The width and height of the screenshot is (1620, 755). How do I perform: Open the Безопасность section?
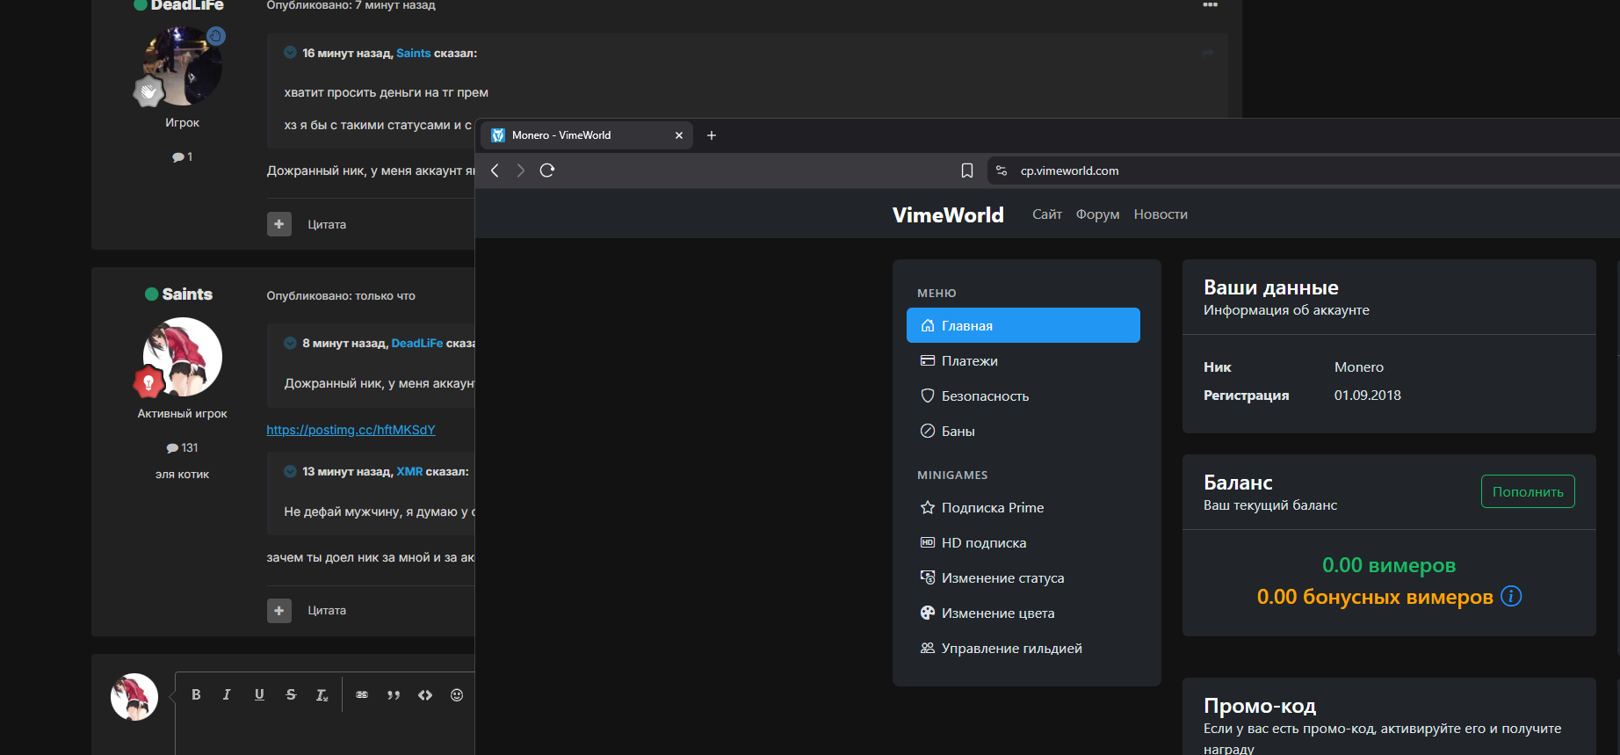(x=1023, y=396)
